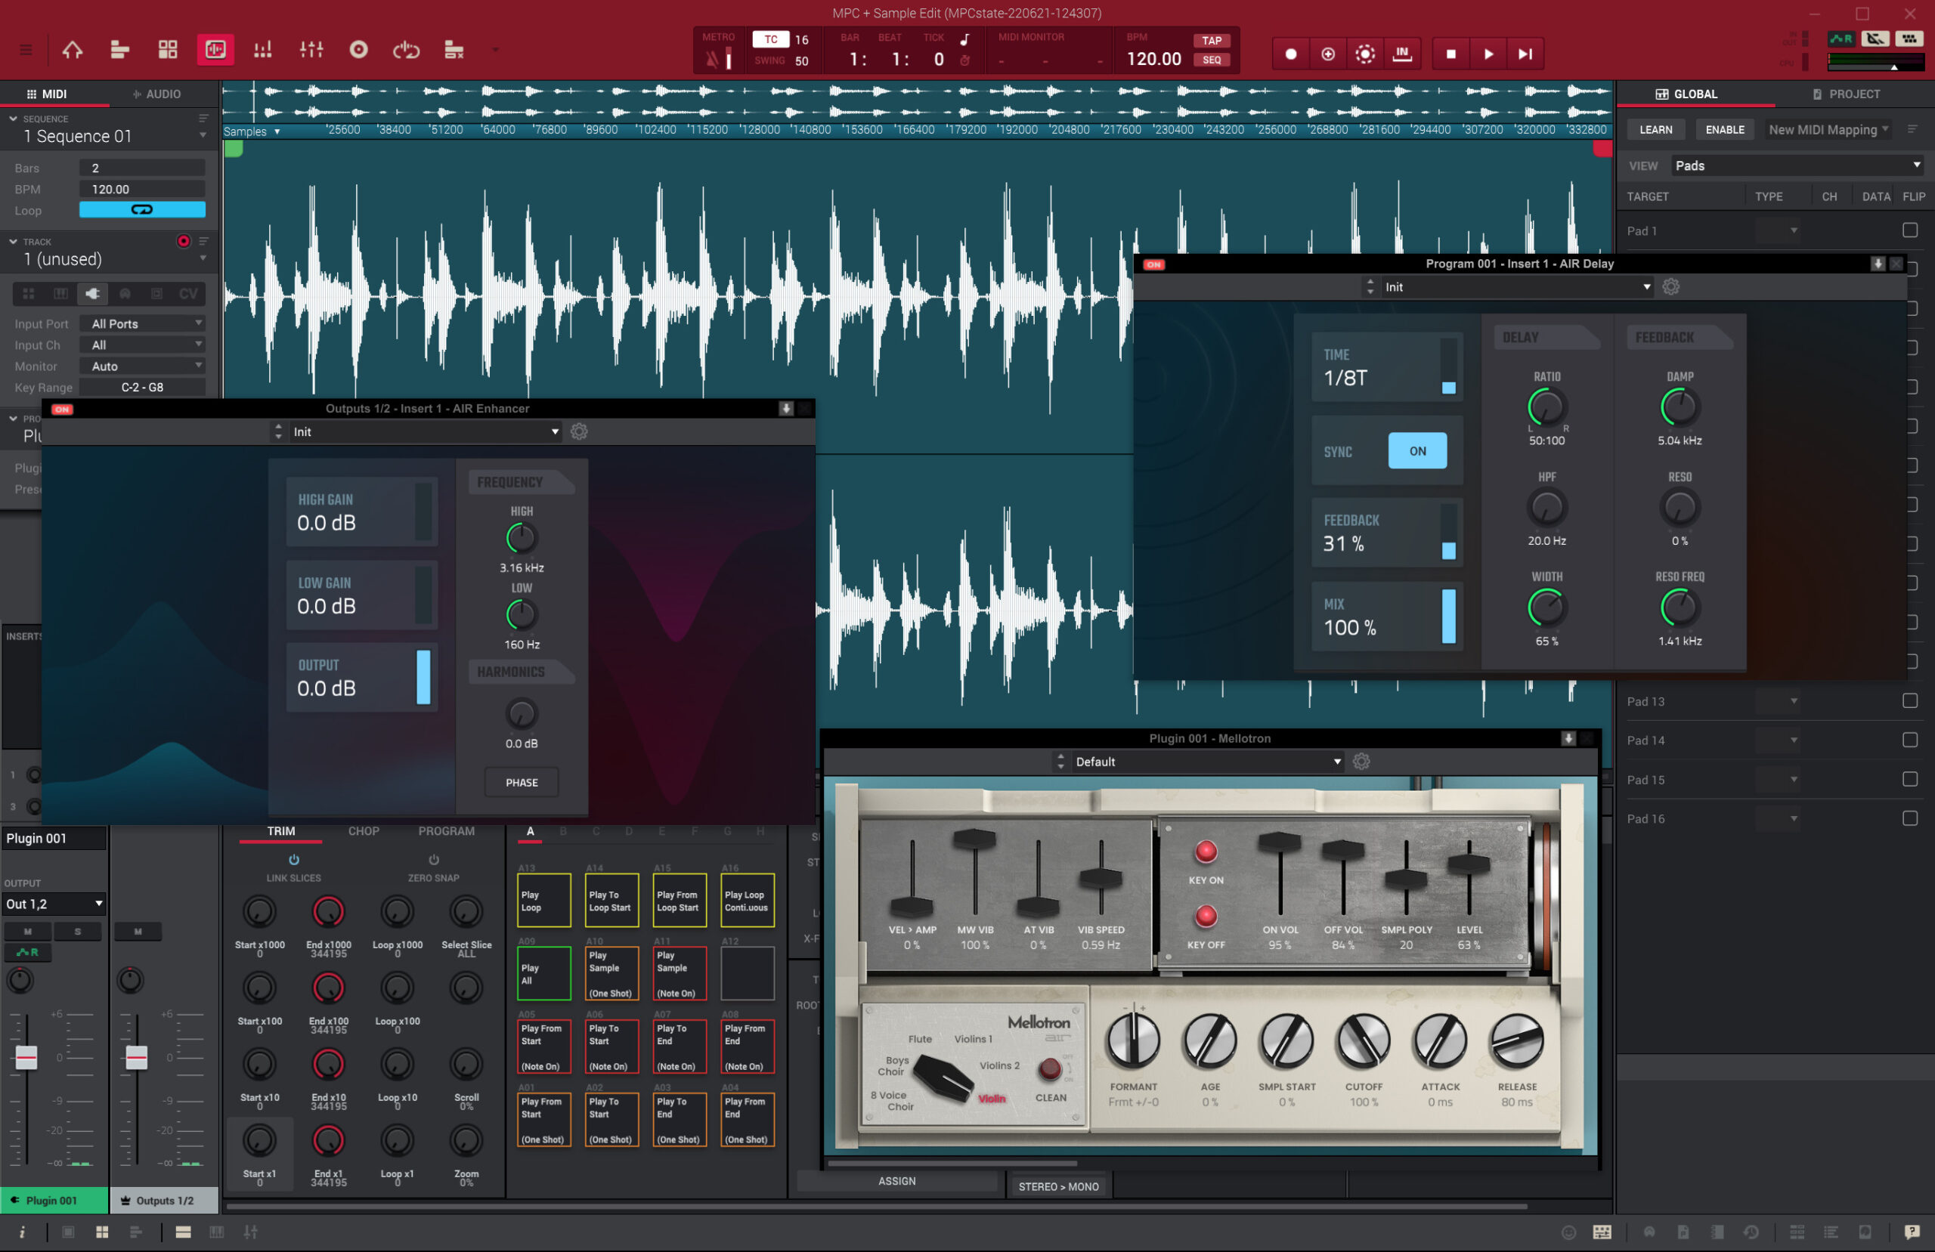Click the IN punch-in button
The image size is (1935, 1252).
click(1402, 54)
